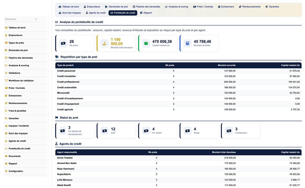Click the Frais & penalites percent icon

[6, 111]
